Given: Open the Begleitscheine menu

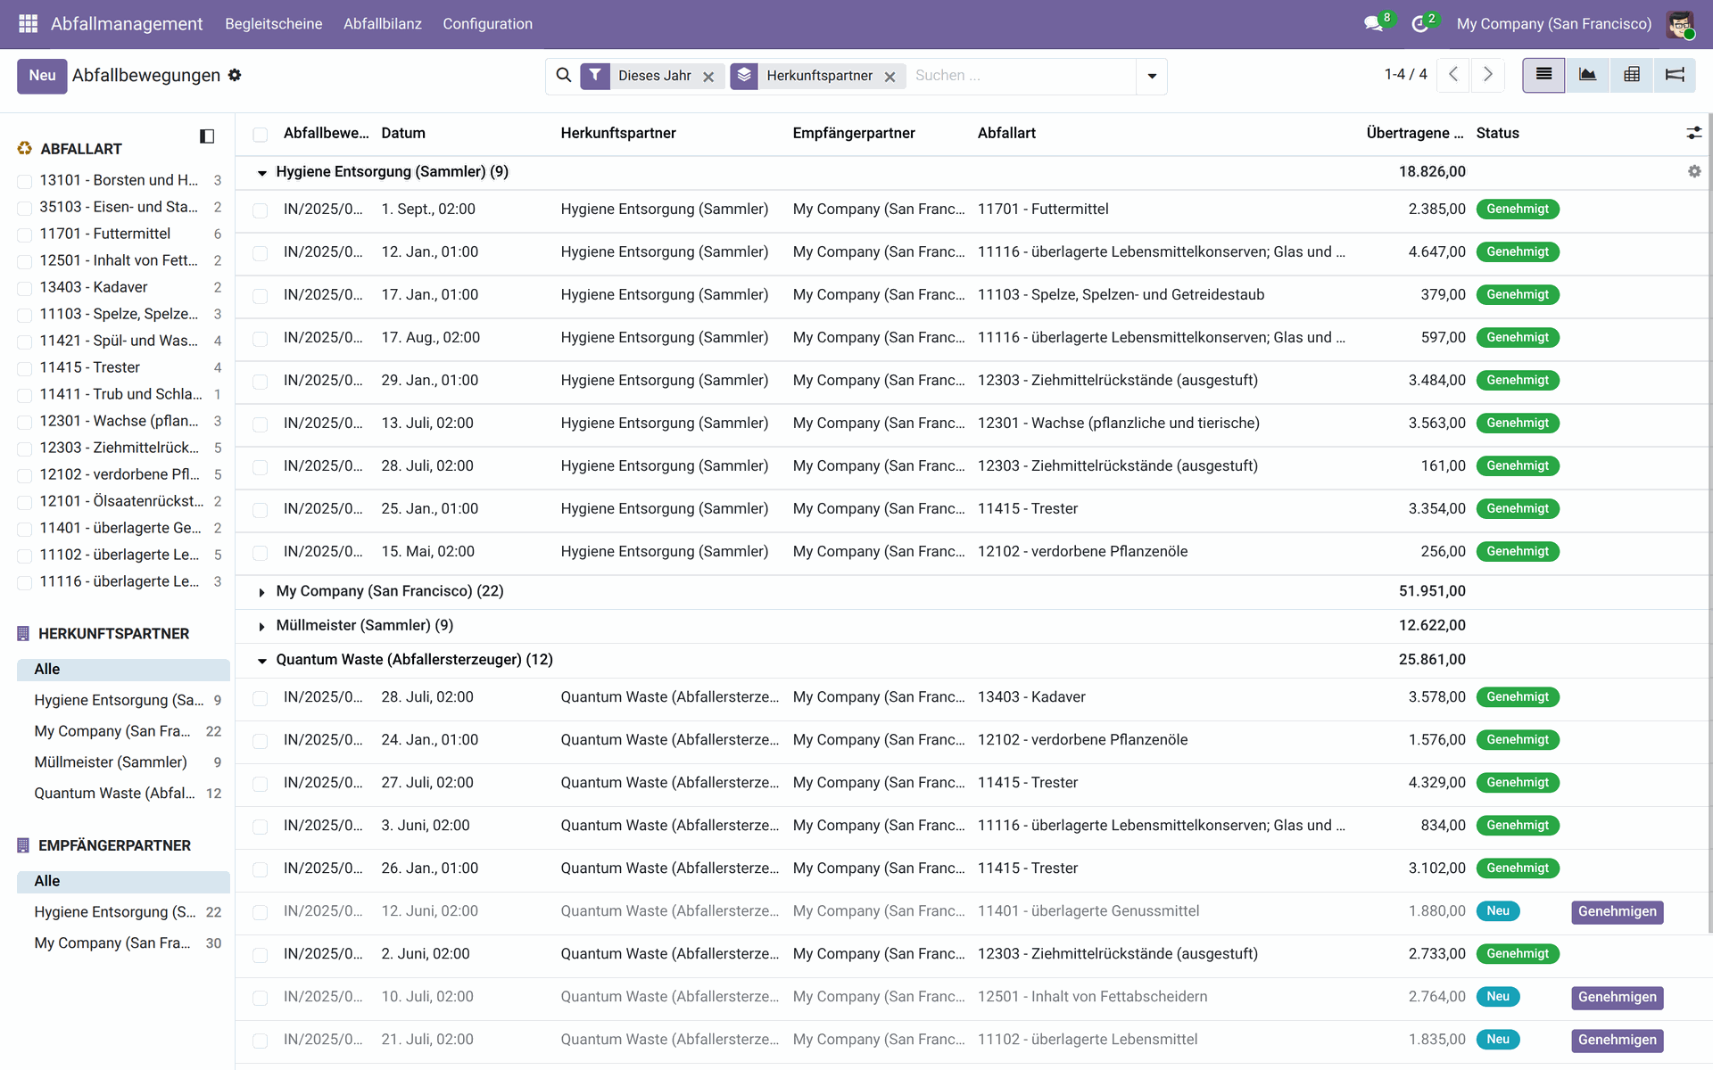Looking at the screenshot, I should 273,24.
